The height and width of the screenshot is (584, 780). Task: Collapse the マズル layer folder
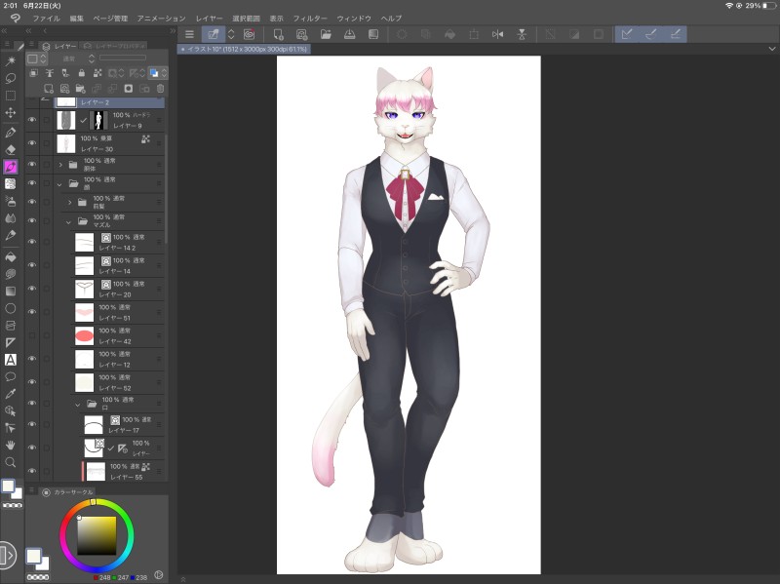click(x=68, y=222)
